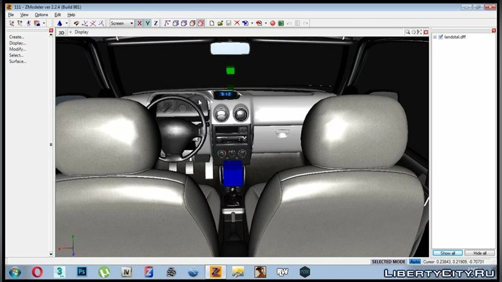Open the Screen coordinate system dropdown
Screen dimensions: 502x282
[x=122, y=23]
